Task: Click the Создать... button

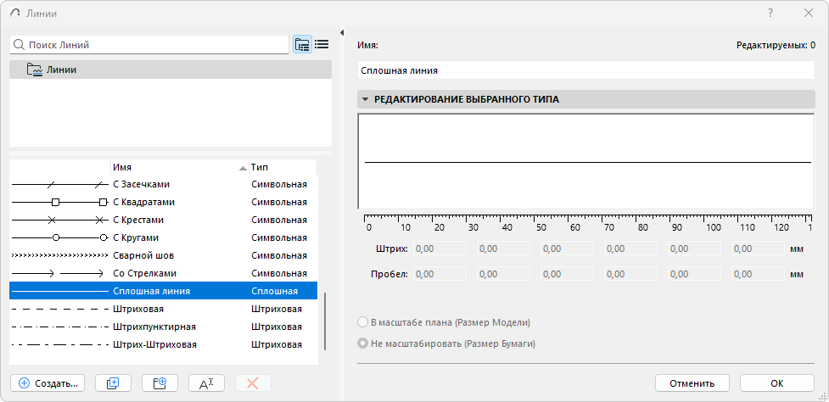Action: click(48, 383)
